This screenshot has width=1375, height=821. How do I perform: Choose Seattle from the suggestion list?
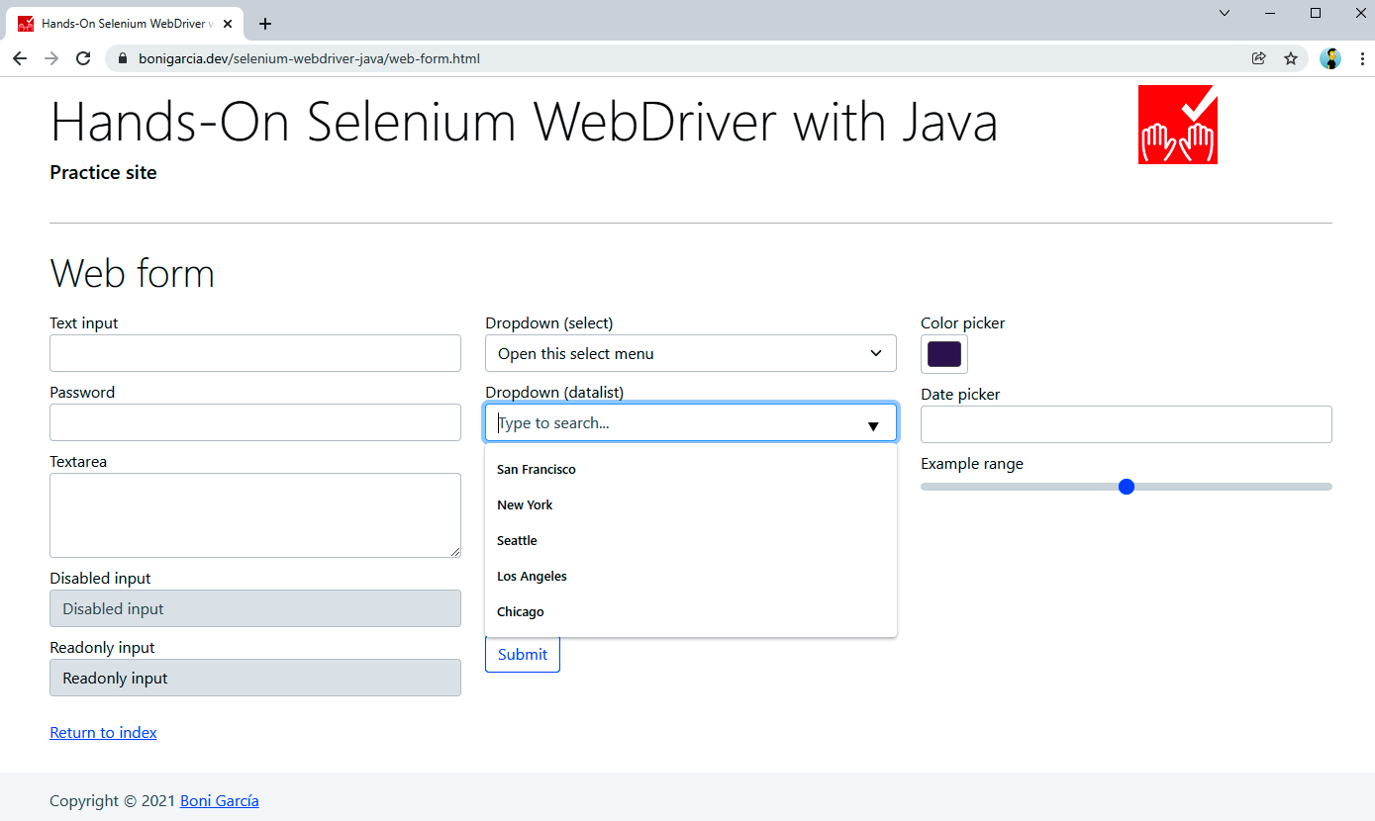[517, 541]
